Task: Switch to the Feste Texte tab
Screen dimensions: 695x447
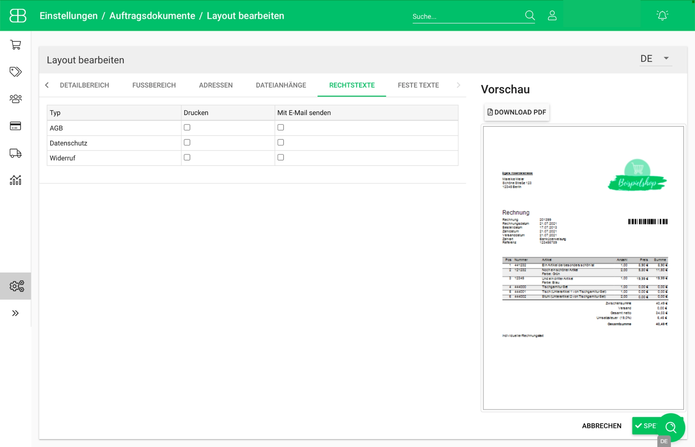Action: [x=418, y=85]
